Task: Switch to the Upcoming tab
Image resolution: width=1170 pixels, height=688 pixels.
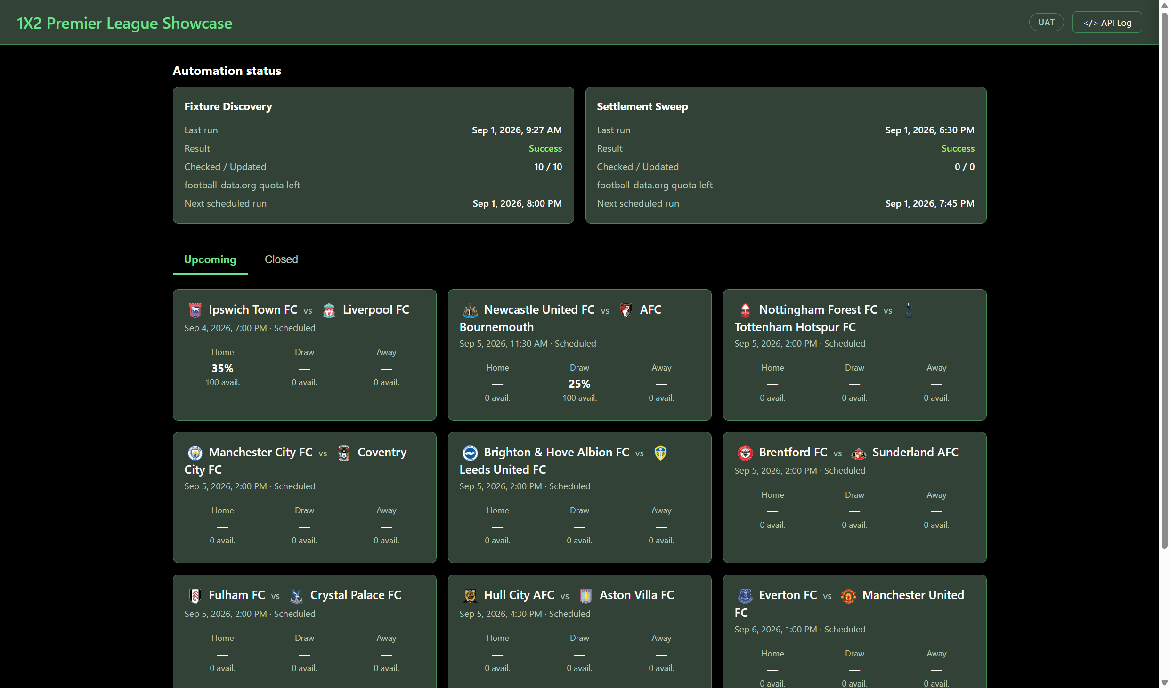Action: click(210, 259)
